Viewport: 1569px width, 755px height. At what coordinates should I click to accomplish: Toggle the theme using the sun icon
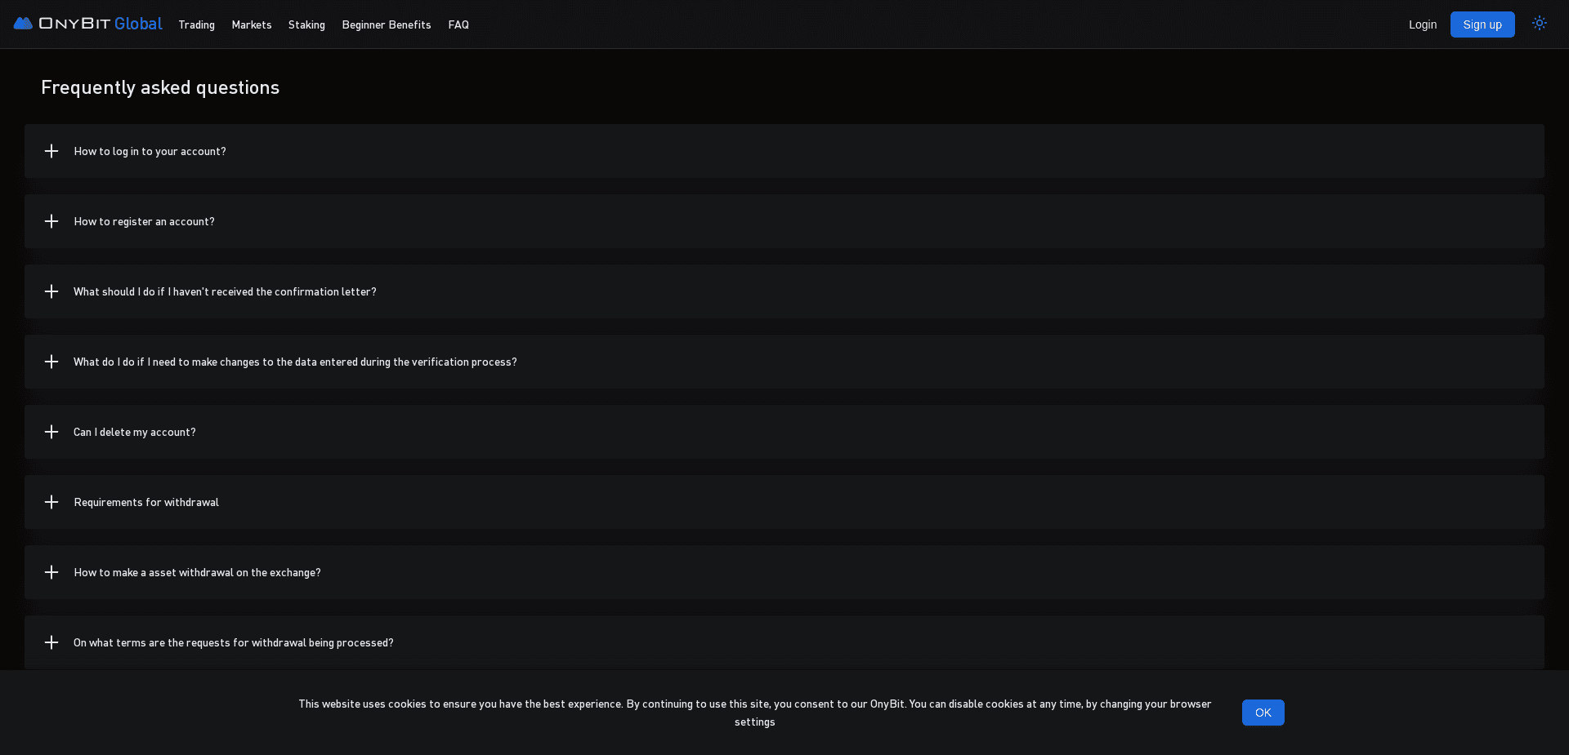coord(1540,24)
